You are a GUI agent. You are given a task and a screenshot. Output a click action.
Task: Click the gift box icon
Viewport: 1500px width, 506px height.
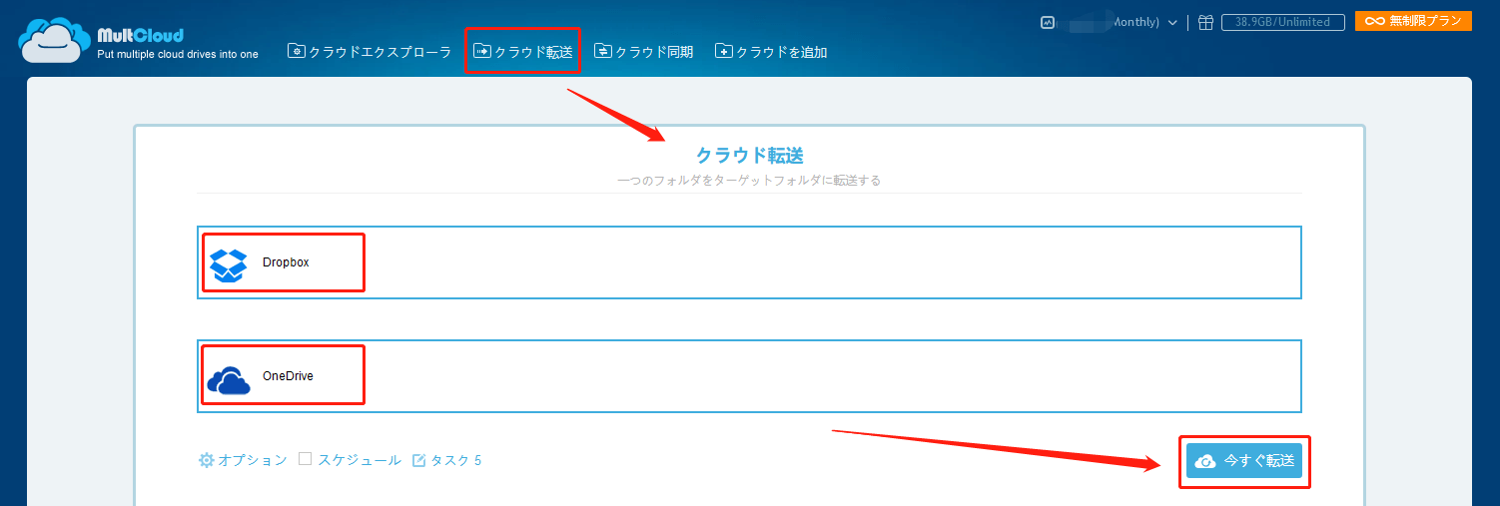pos(1205,22)
